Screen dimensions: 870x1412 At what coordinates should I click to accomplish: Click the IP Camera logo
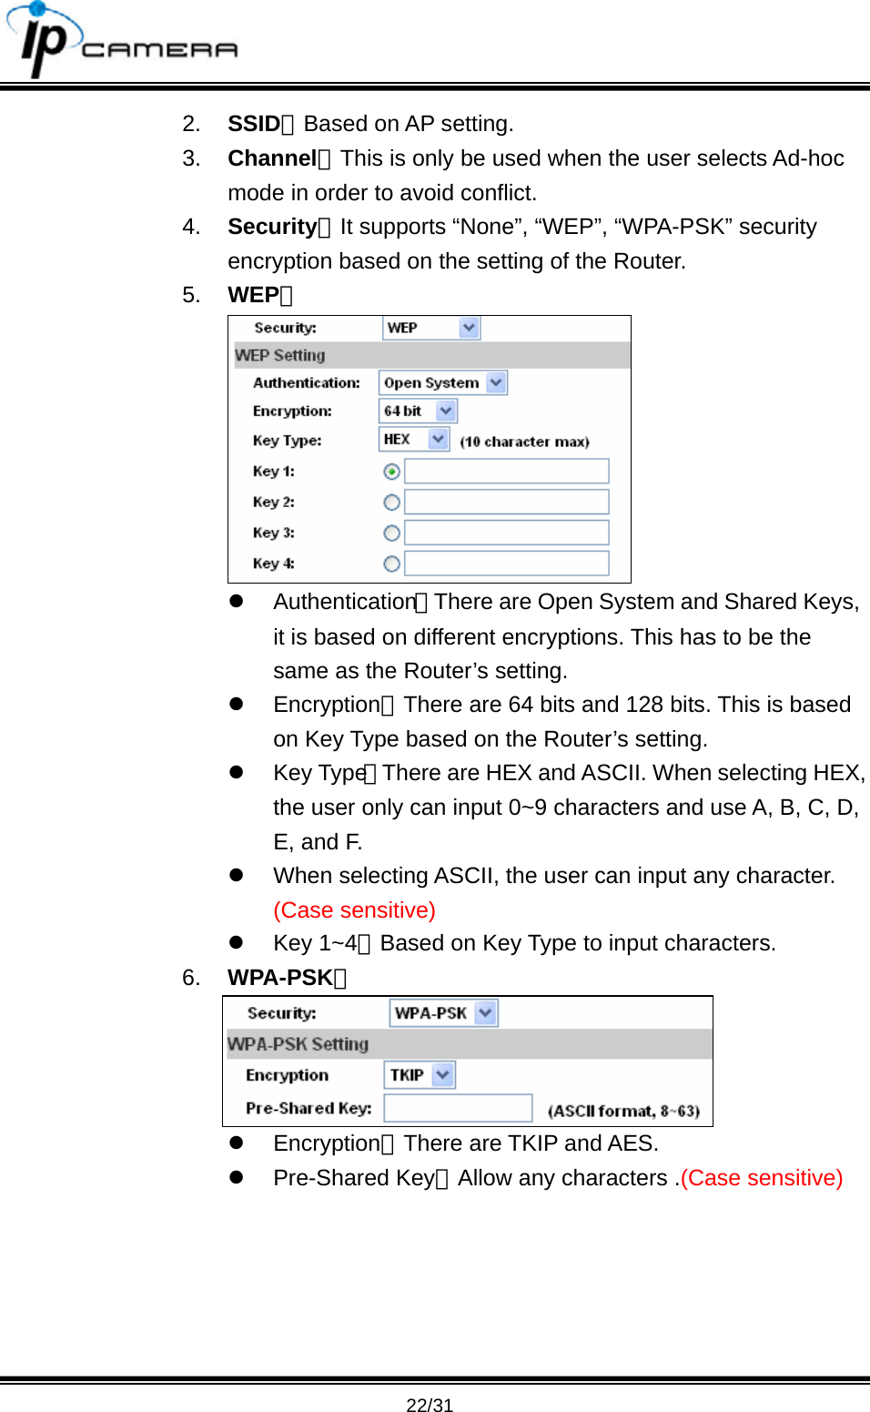pos(122,40)
